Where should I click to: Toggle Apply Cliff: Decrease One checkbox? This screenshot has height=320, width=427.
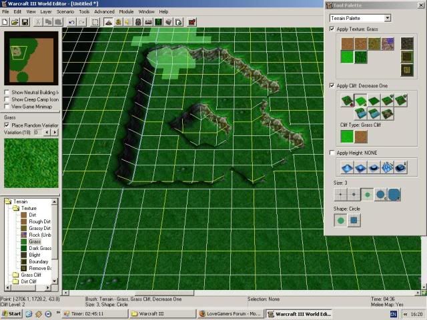(x=332, y=85)
